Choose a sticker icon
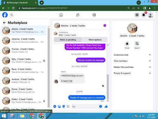Screen dimensions: 158x119 click(64, 106)
